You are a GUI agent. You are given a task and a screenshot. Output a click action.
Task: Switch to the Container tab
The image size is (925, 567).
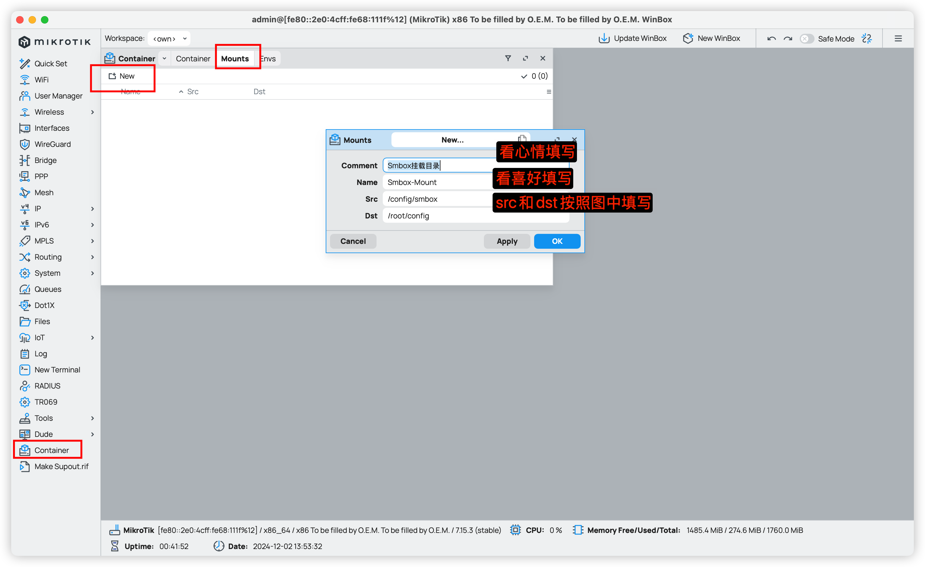point(193,59)
